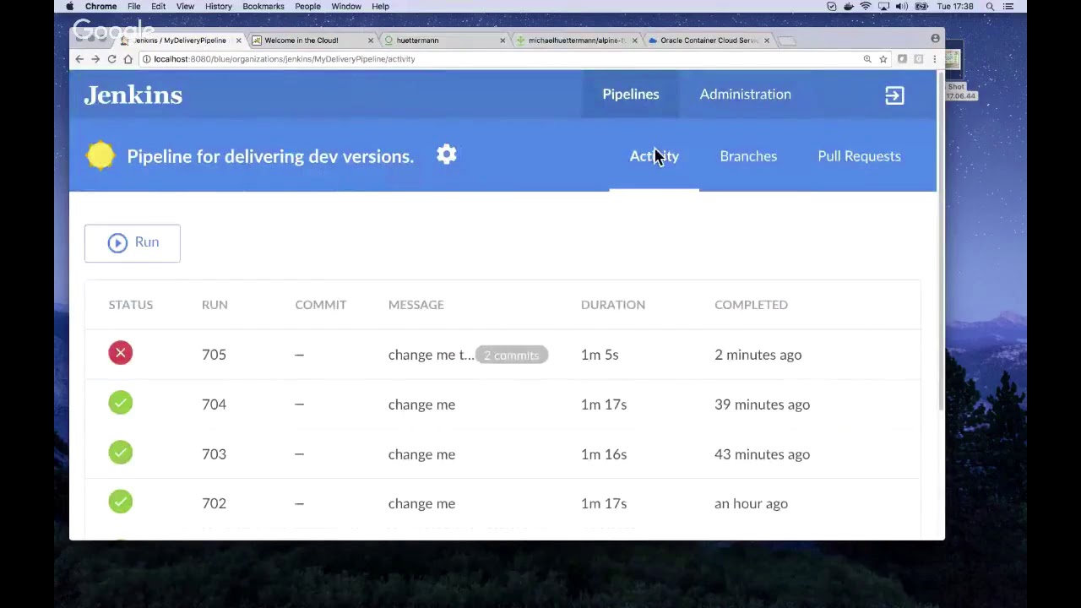Switch to the Oracle Container Cloud Service tab
The image size is (1081, 608).
pyautogui.click(x=708, y=41)
